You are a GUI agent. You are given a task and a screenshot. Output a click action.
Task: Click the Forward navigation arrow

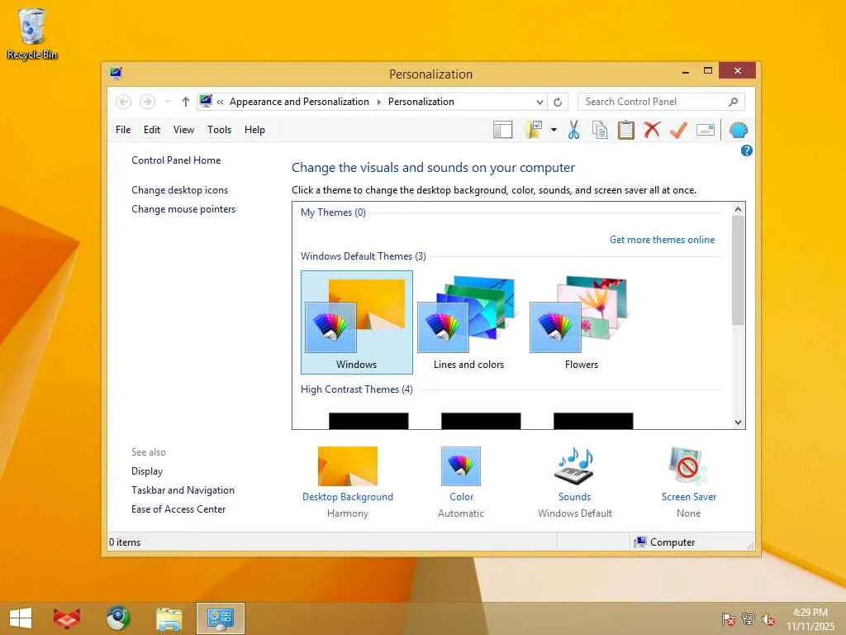(147, 102)
